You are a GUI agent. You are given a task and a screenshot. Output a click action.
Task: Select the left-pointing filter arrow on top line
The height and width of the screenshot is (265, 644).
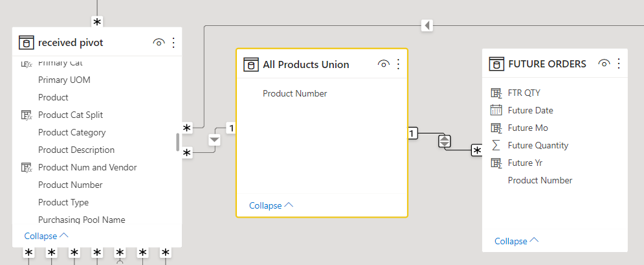point(427,26)
